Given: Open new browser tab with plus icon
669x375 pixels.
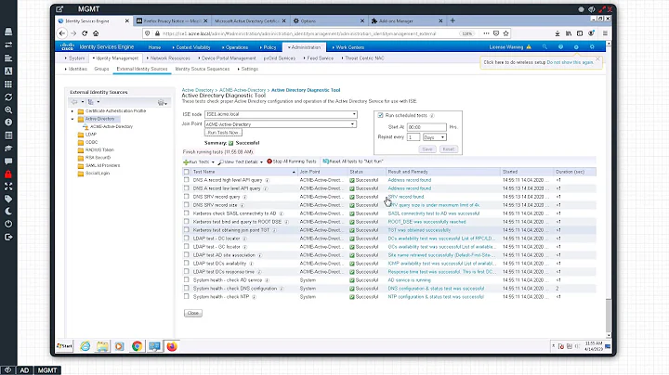Looking at the screenshot, I should click(x=453, y=20).
